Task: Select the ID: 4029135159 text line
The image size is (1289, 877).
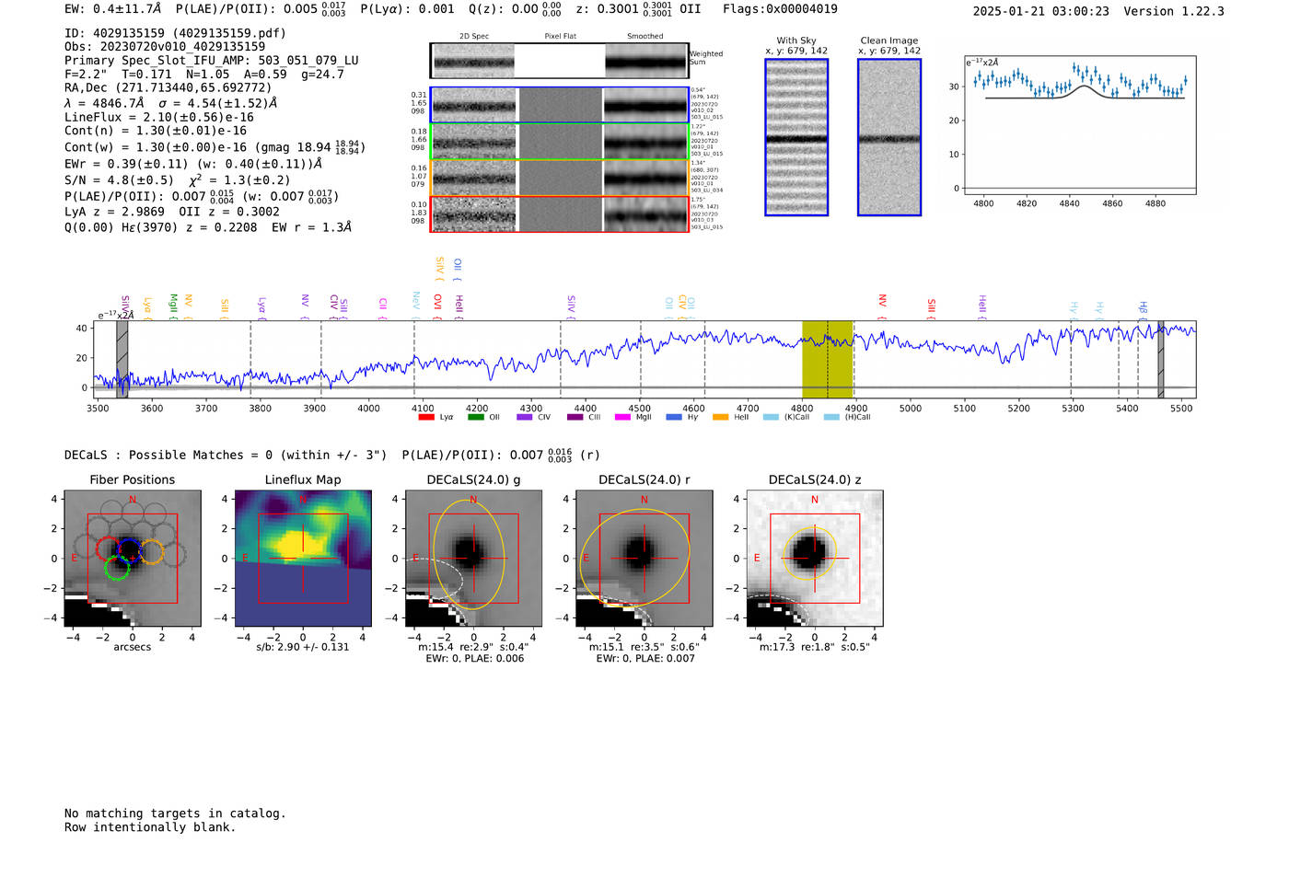Action: point(175,33)
